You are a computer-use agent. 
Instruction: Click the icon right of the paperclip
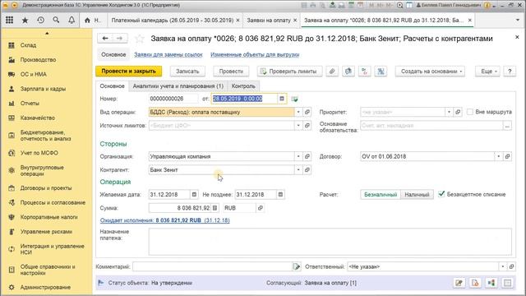tap(348, 72)
